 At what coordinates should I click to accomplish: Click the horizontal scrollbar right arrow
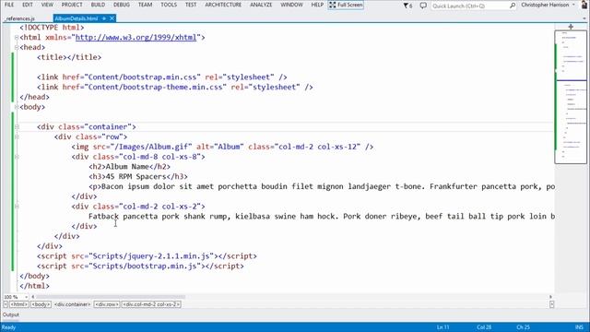(x=550, y=297)
